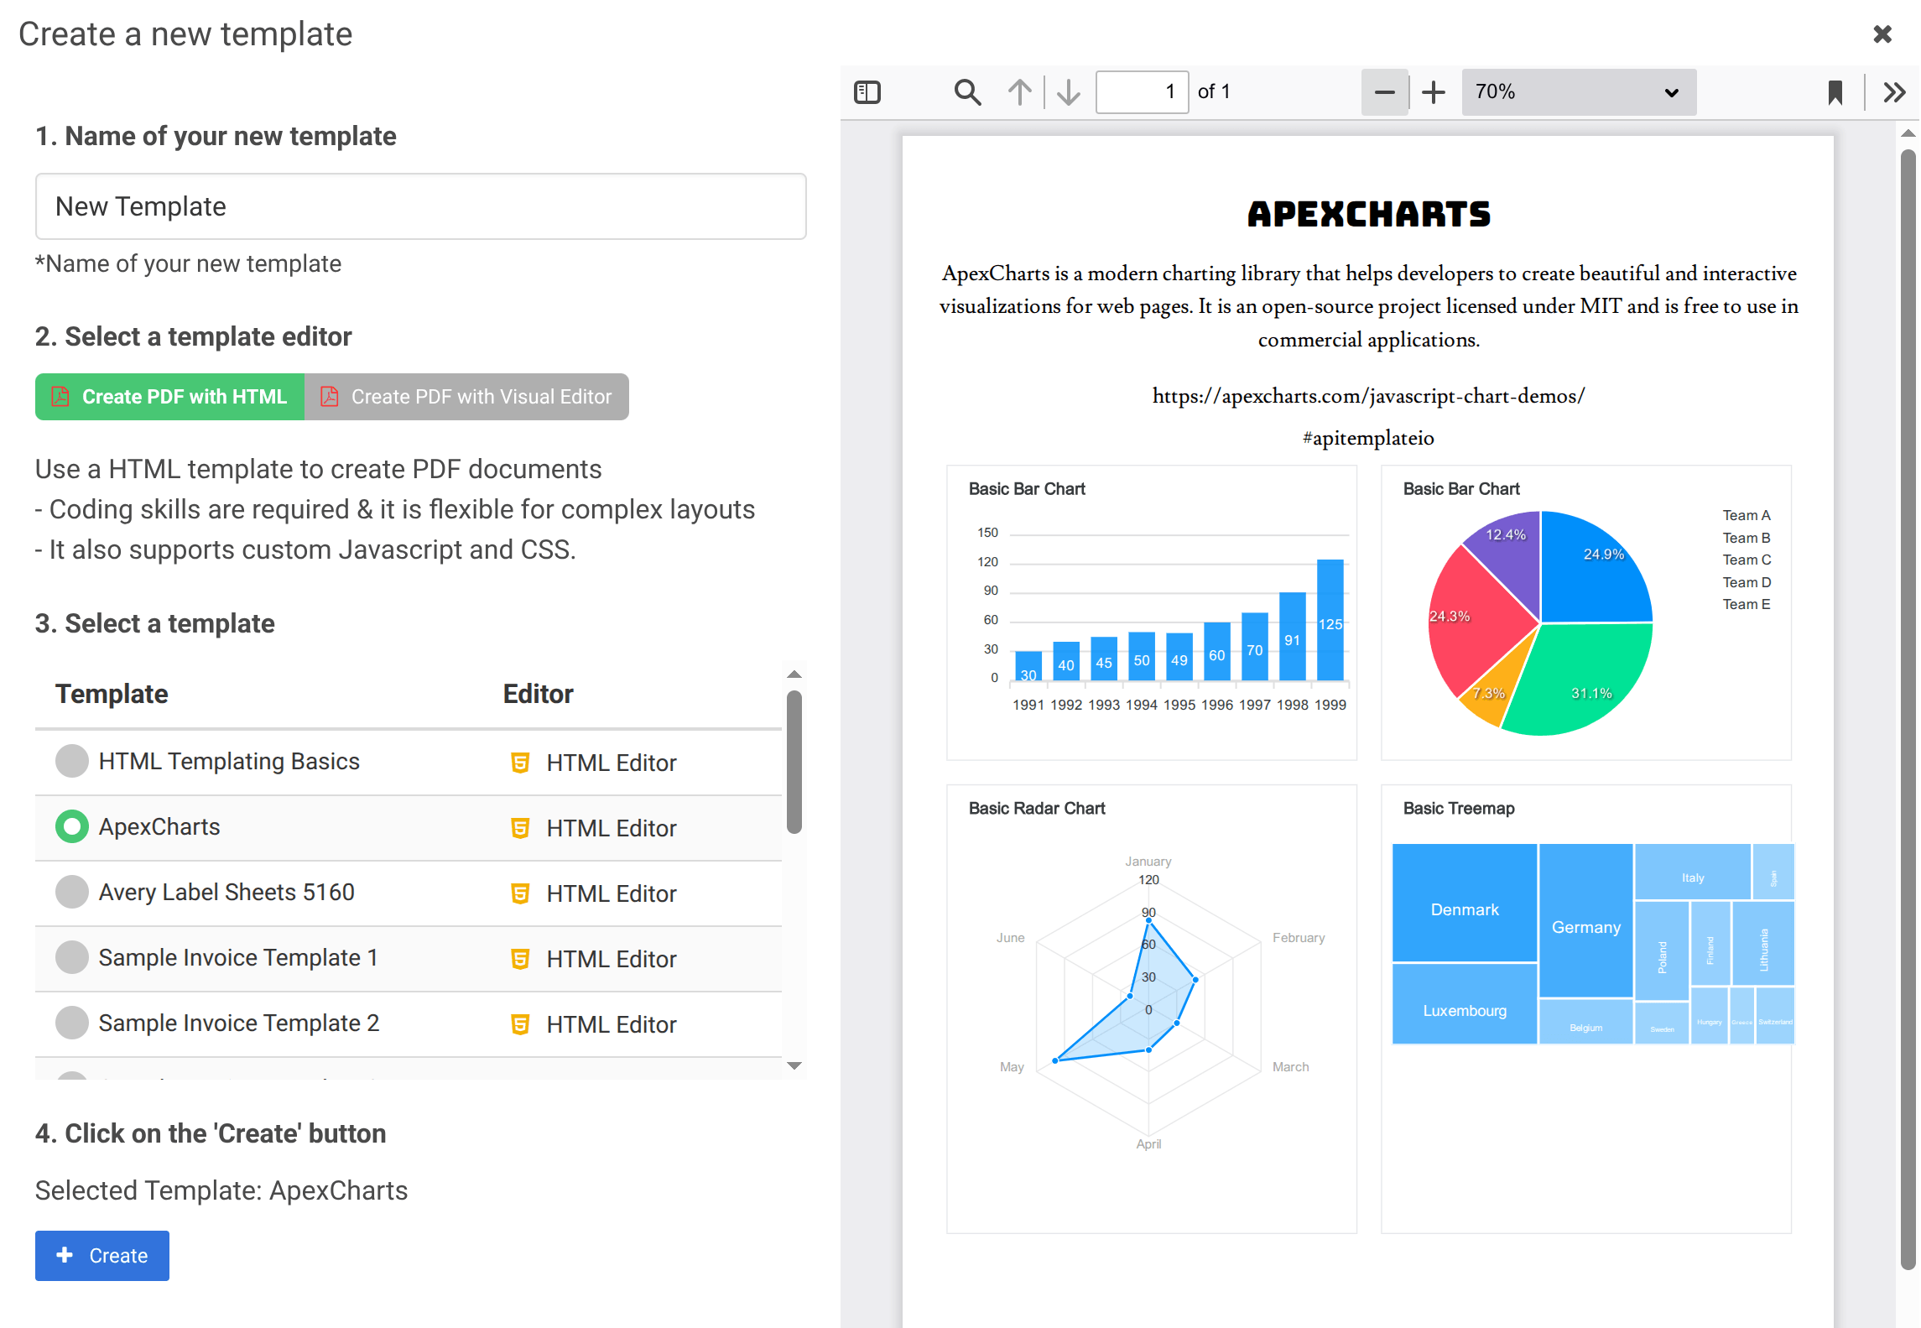This screenshot has width=1921, height=1328.
Task: Click the Create button
Action: 102,1255
